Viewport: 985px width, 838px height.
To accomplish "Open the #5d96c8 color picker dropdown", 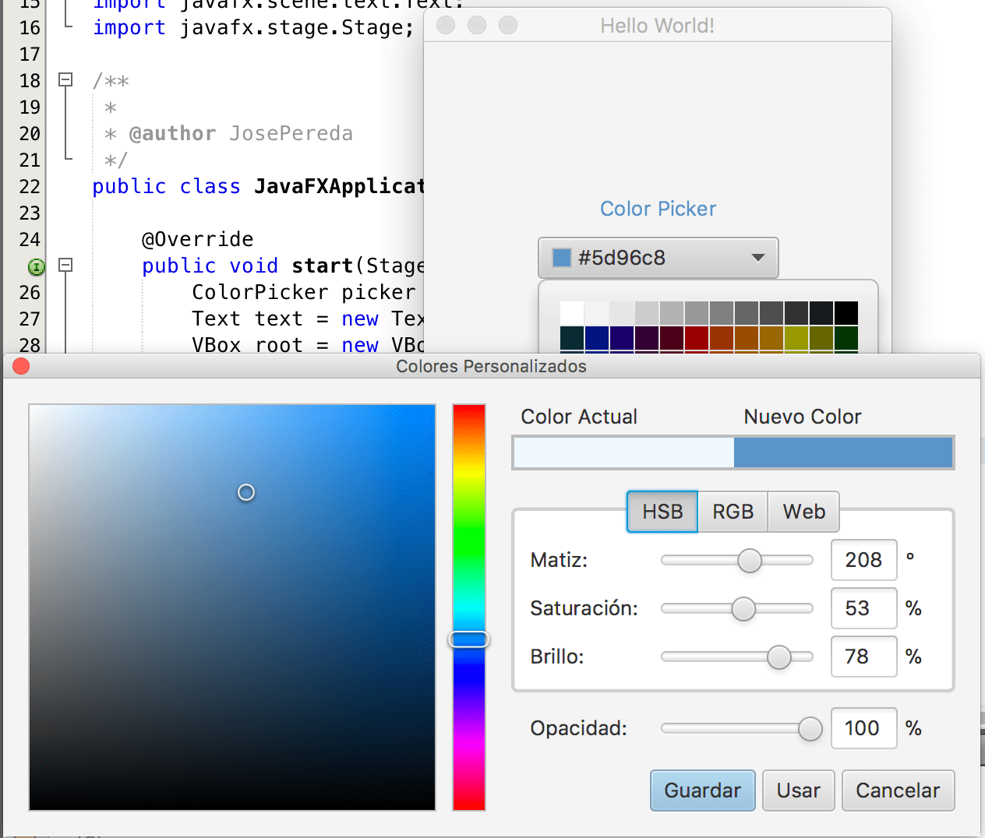I will [x=757, y=257].
